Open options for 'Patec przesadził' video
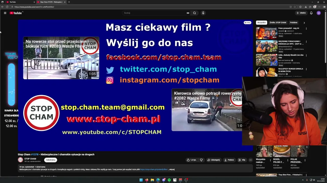This screenshot has height=183, width=327. (306, 28)
